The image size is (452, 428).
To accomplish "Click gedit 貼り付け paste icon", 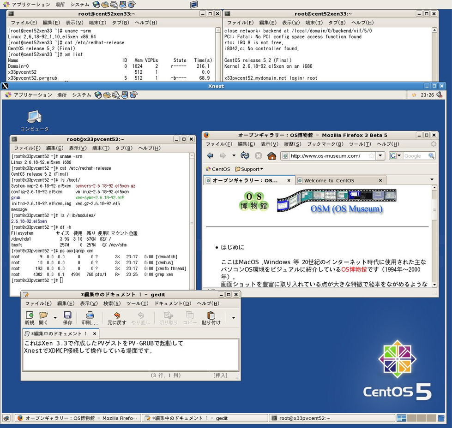I will pos(211,318).
